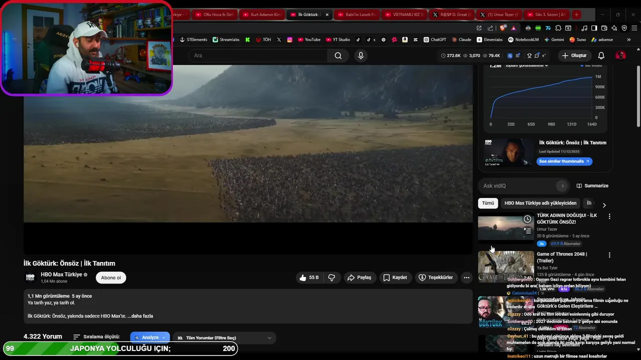Open options menu for Game of Thrones 2048 video
Image resolution: width=641 pixels, height=360 pixels.
click(x=609, y=255)
